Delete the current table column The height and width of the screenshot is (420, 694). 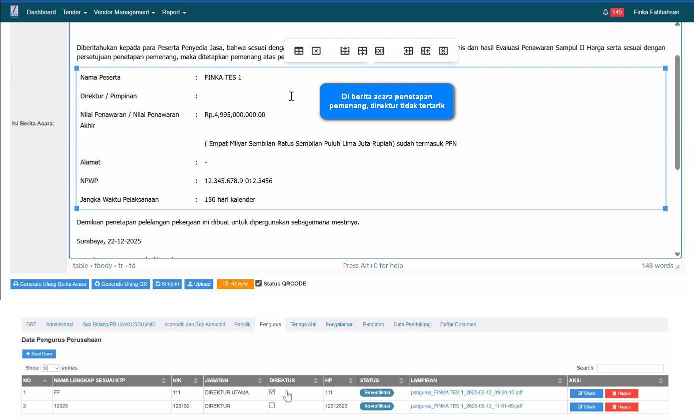[x=443, y=51]
